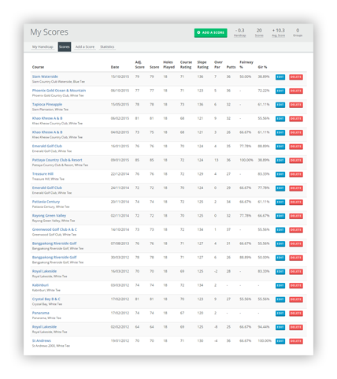Image resolution: width=337 pixels, height=379 pixels.
Task: Click the Holes Played column header
Action: (x=168, y=65)
